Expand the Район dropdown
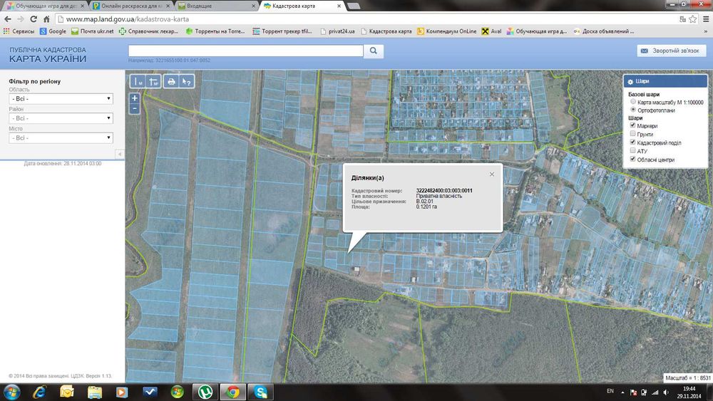713x401 pixels. pos(61,118)
